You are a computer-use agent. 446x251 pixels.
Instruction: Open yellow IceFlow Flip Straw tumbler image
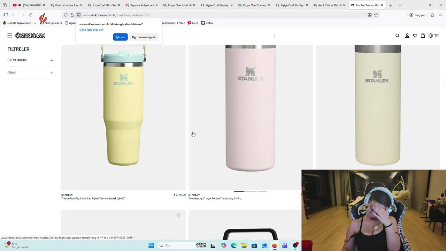pos(123,117)
